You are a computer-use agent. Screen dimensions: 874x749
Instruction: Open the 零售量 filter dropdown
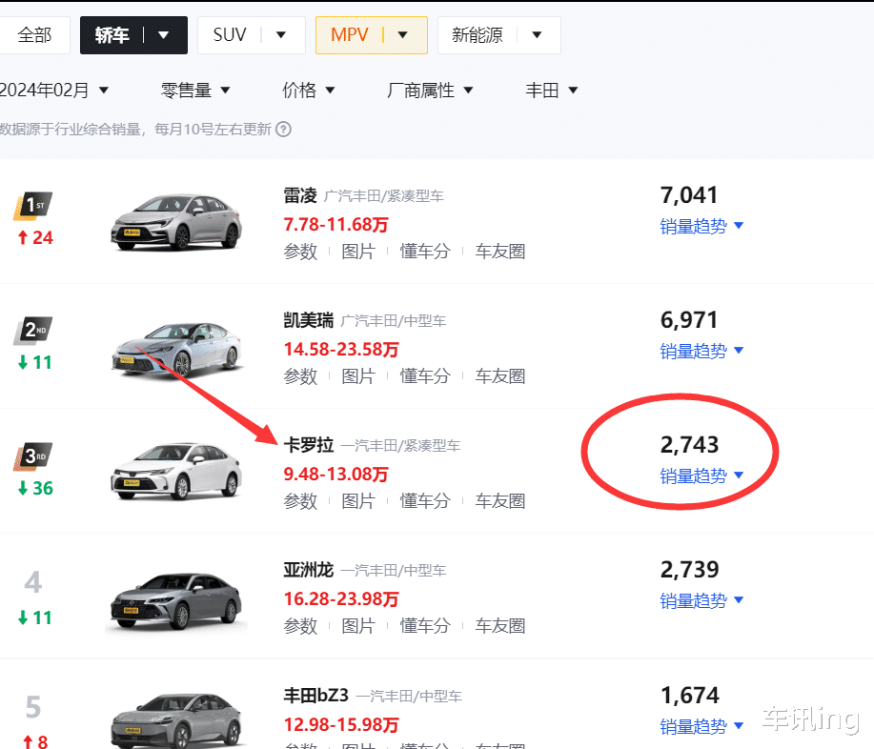click(195, 90)
